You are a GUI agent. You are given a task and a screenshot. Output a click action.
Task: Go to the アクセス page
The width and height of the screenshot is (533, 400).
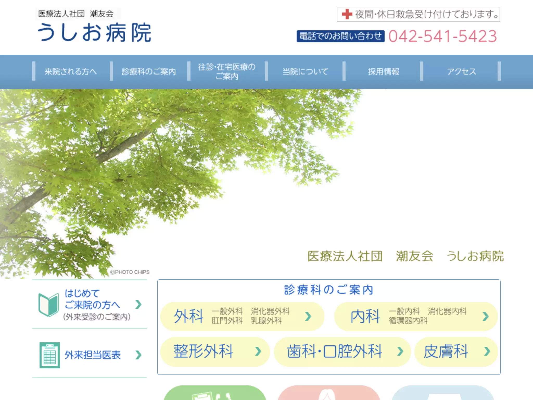[461, 71]
